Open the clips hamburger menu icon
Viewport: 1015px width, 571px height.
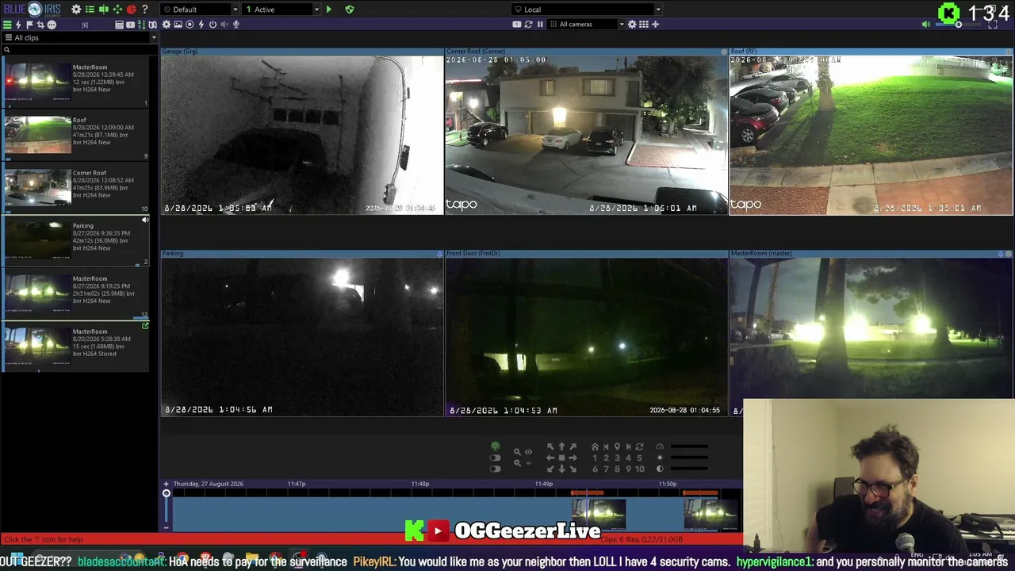tap(8, 25)
